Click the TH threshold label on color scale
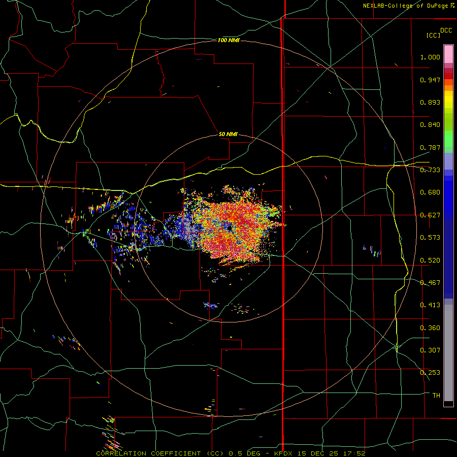Image resolution: width=457 pixels, height=457 pixels. [436, 396]
